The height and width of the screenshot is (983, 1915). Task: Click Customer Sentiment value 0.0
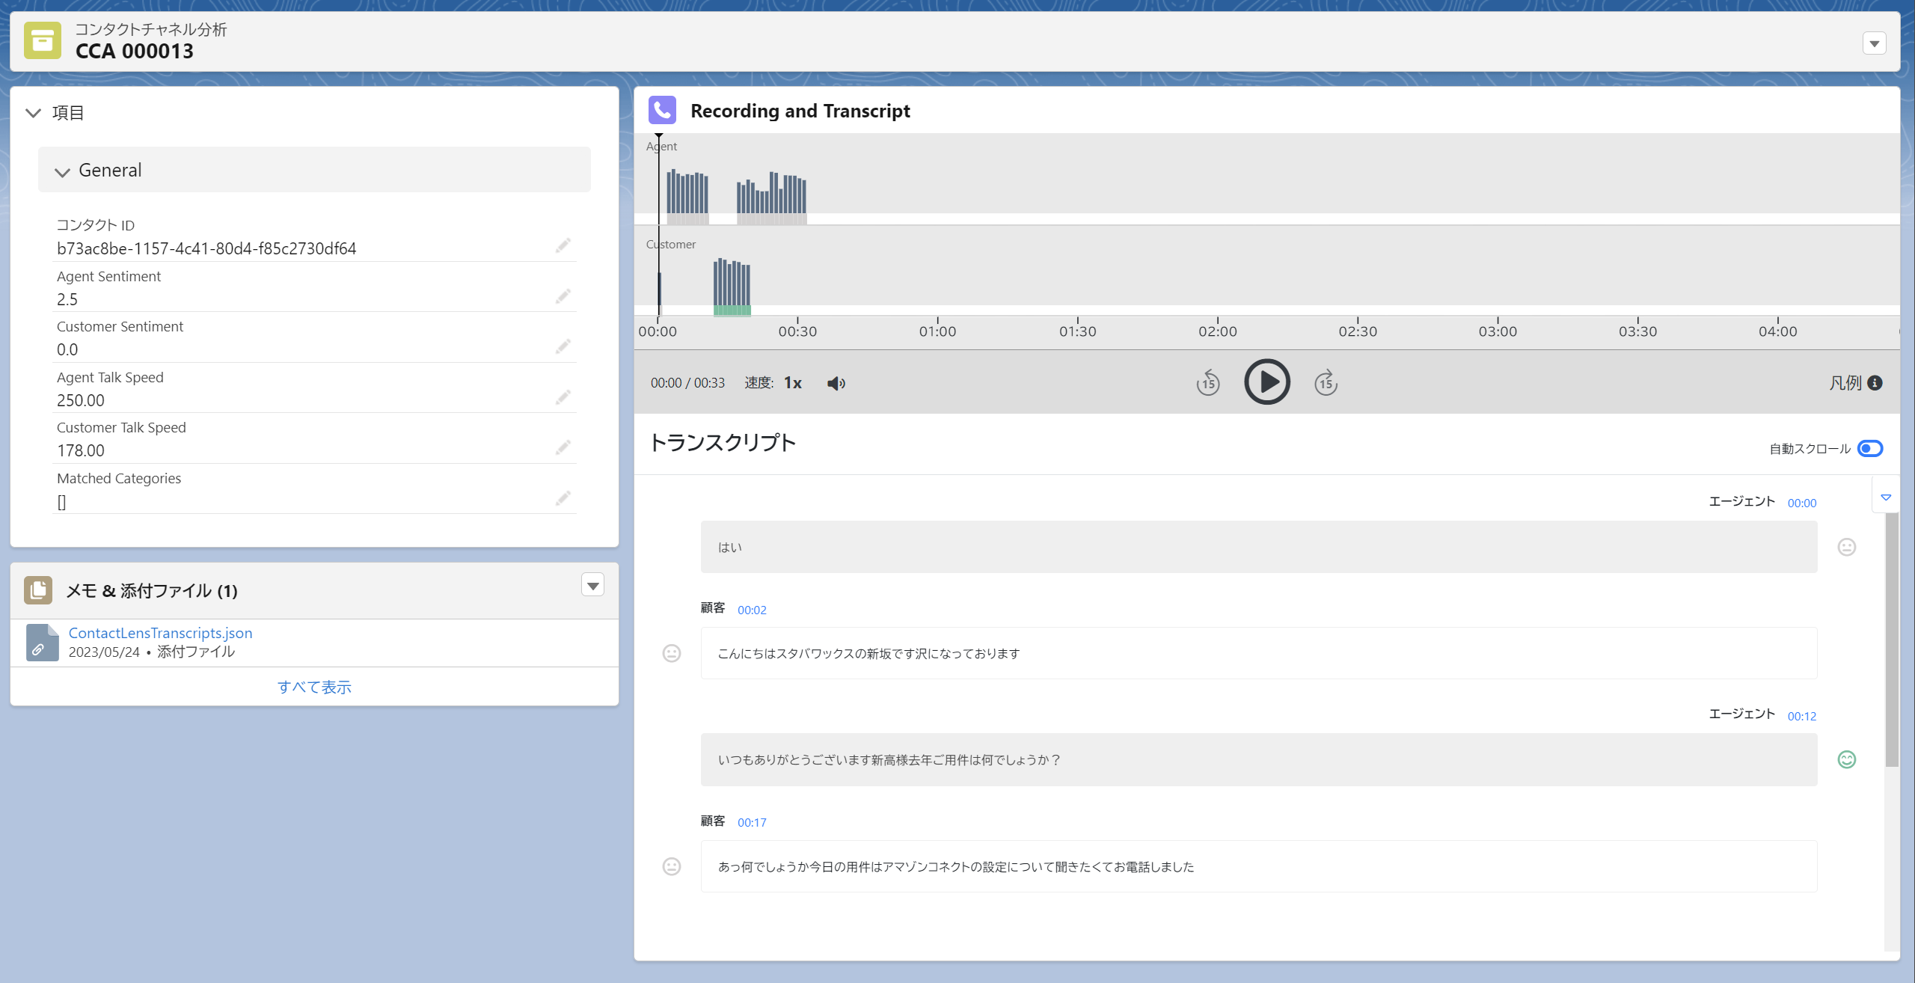pos(67,349)
